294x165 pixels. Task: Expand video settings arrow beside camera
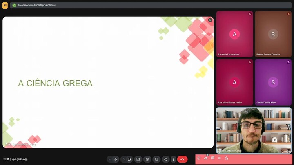pyautogui.click(x=123, y=159)
